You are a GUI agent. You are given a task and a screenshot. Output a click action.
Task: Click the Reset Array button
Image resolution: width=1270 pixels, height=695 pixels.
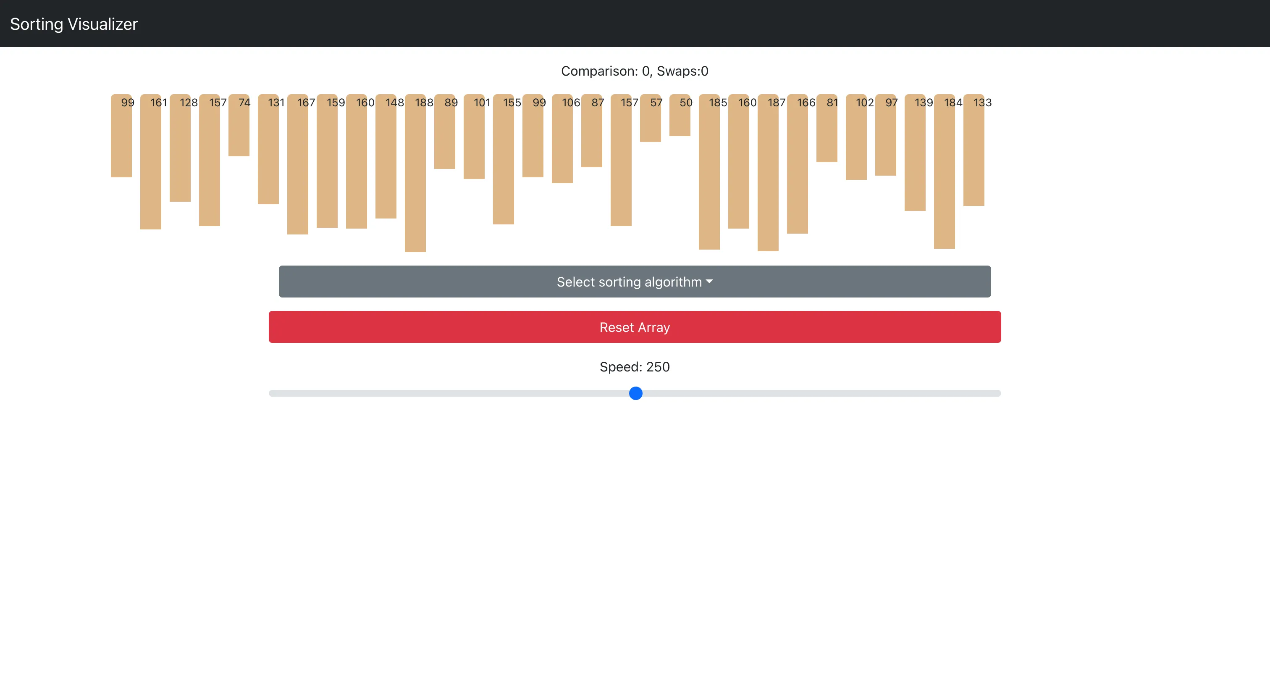[635, 327]
